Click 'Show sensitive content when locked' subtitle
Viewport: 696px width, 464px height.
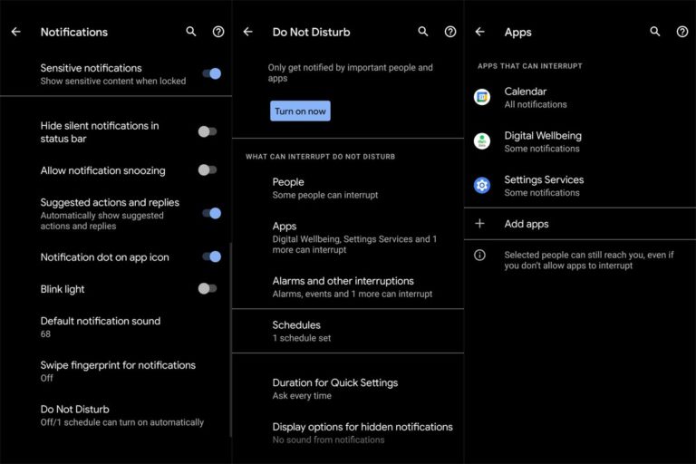pos(113,81)
